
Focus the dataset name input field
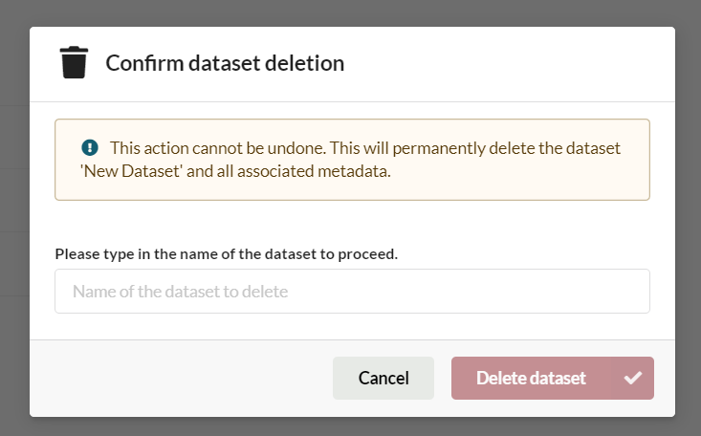point(352,291)
